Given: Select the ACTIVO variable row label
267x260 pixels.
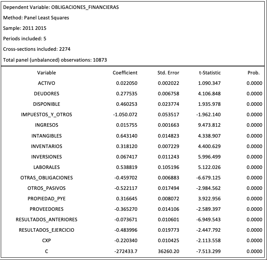Looking at the screenshot, I should click(47, 83).
